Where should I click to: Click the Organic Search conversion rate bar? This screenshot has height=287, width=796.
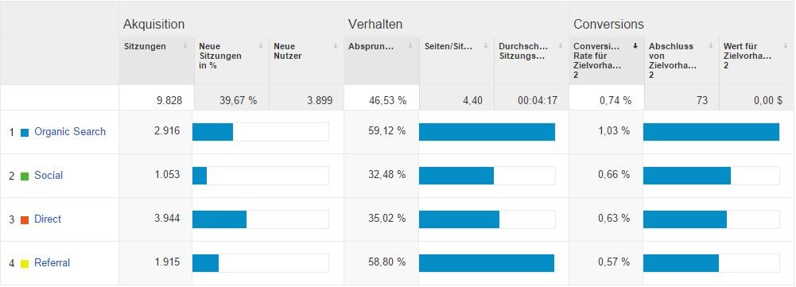[711, 131]
